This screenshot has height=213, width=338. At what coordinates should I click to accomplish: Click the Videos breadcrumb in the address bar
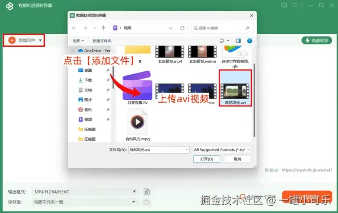[127, 28]
